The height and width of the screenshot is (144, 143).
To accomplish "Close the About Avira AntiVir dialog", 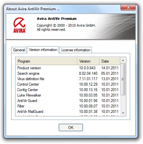I will pos(128,7).
